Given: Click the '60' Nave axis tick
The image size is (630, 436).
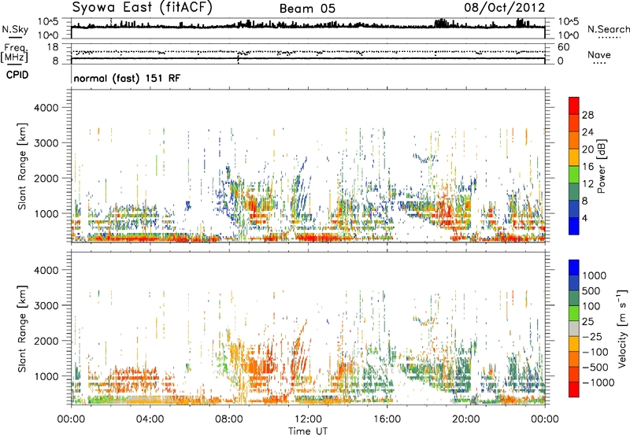Looking at the screenshot, I should (x=564, y=47).
